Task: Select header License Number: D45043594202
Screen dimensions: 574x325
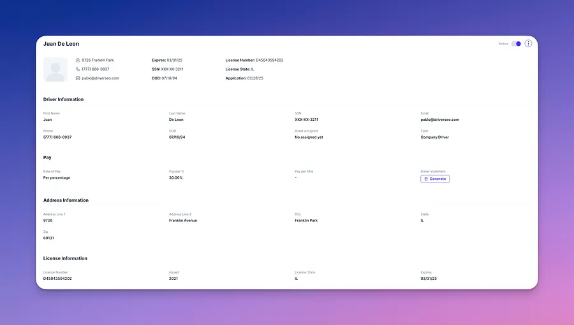Action: [x=254, y=60]
